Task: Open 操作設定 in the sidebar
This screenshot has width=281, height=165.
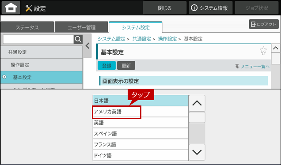Action: [42, 65]
